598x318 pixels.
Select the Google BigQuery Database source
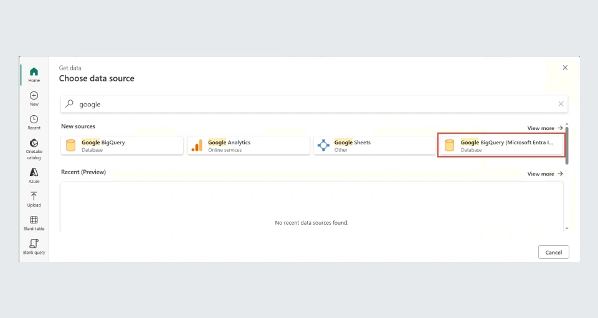[122, 146]
